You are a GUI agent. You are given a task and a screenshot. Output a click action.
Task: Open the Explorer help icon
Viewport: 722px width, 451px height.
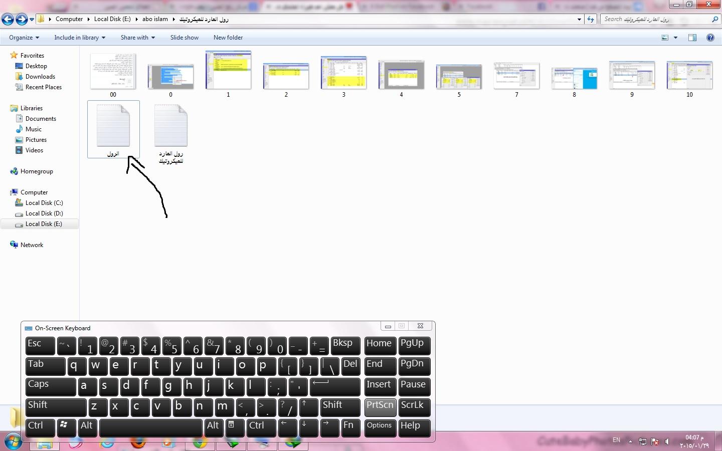[x=710, y=38]
